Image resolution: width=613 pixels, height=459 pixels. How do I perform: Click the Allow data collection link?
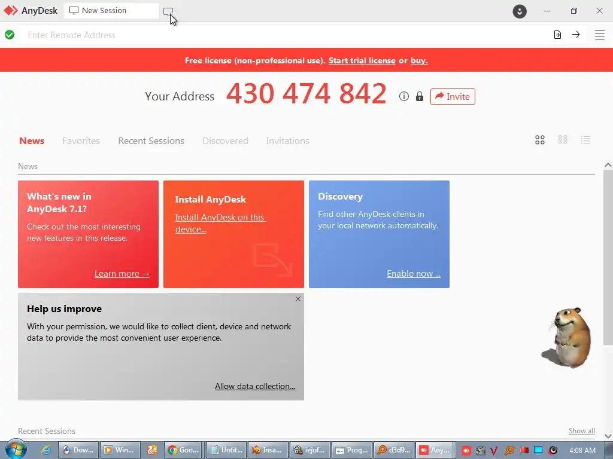255,386
